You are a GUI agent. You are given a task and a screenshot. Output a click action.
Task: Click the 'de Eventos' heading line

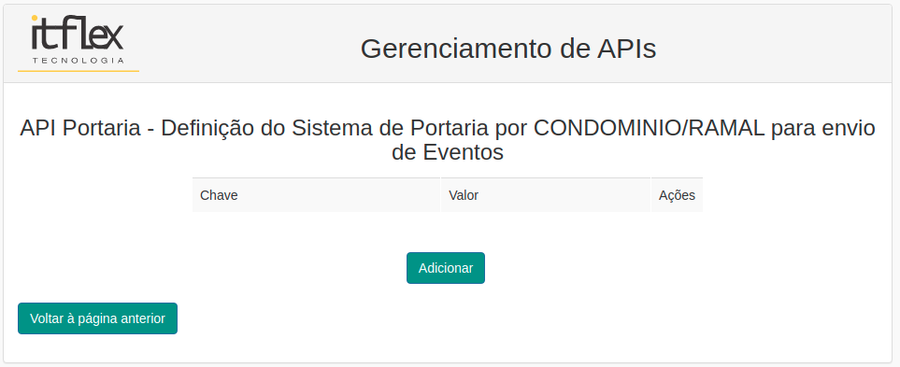[x=448, y=152]
